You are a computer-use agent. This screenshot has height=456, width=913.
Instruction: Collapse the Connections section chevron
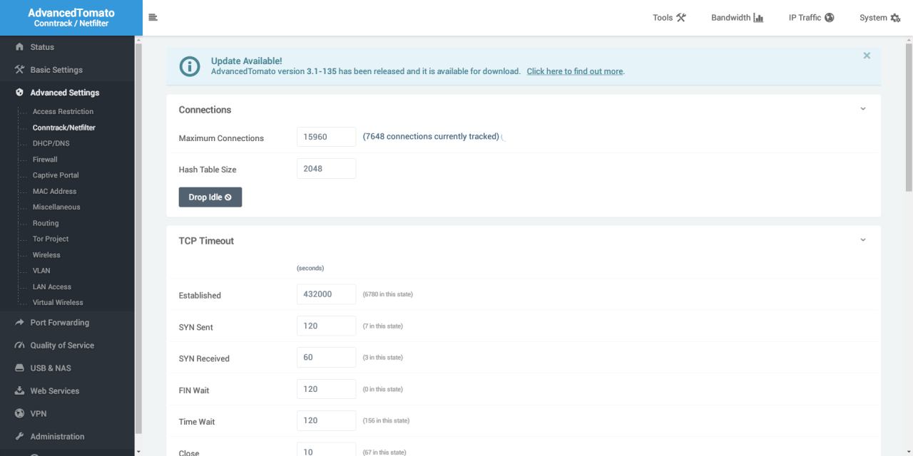click(x=862, y=109)
